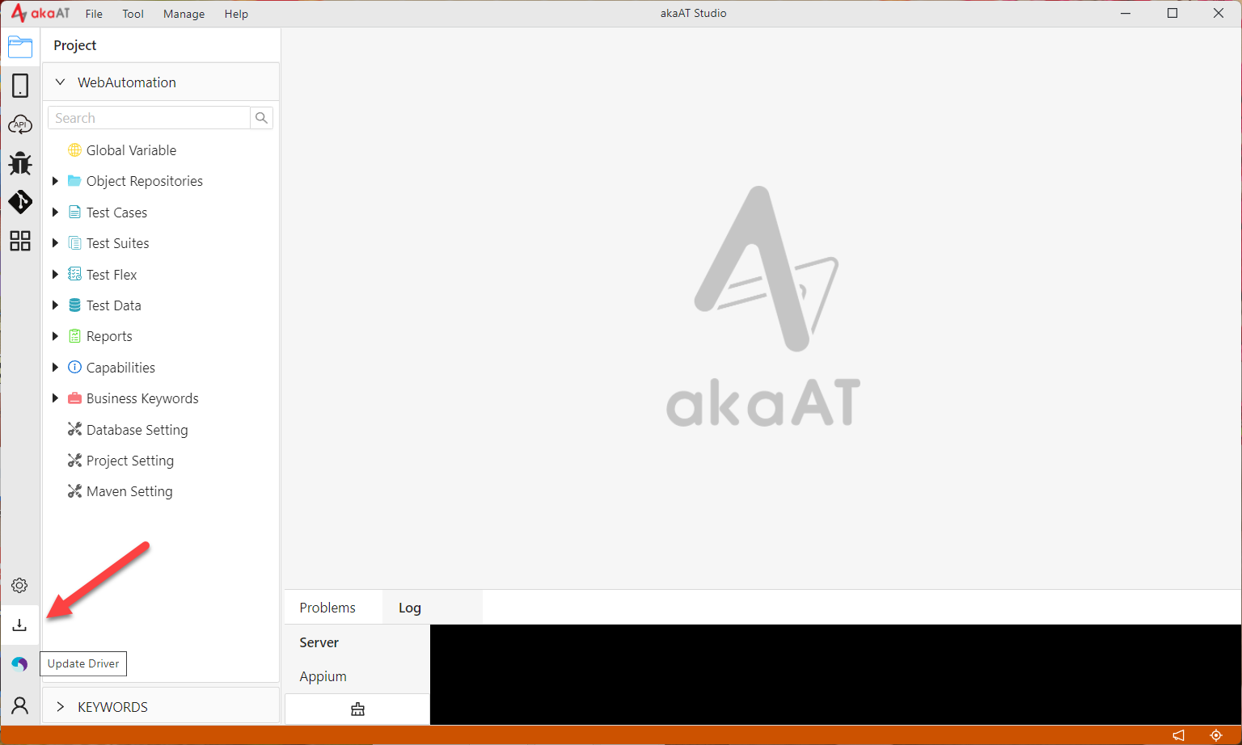Open the user account icon
Image resolution: width=1242 pixels, height=745 pixels.
pos(20,705)
